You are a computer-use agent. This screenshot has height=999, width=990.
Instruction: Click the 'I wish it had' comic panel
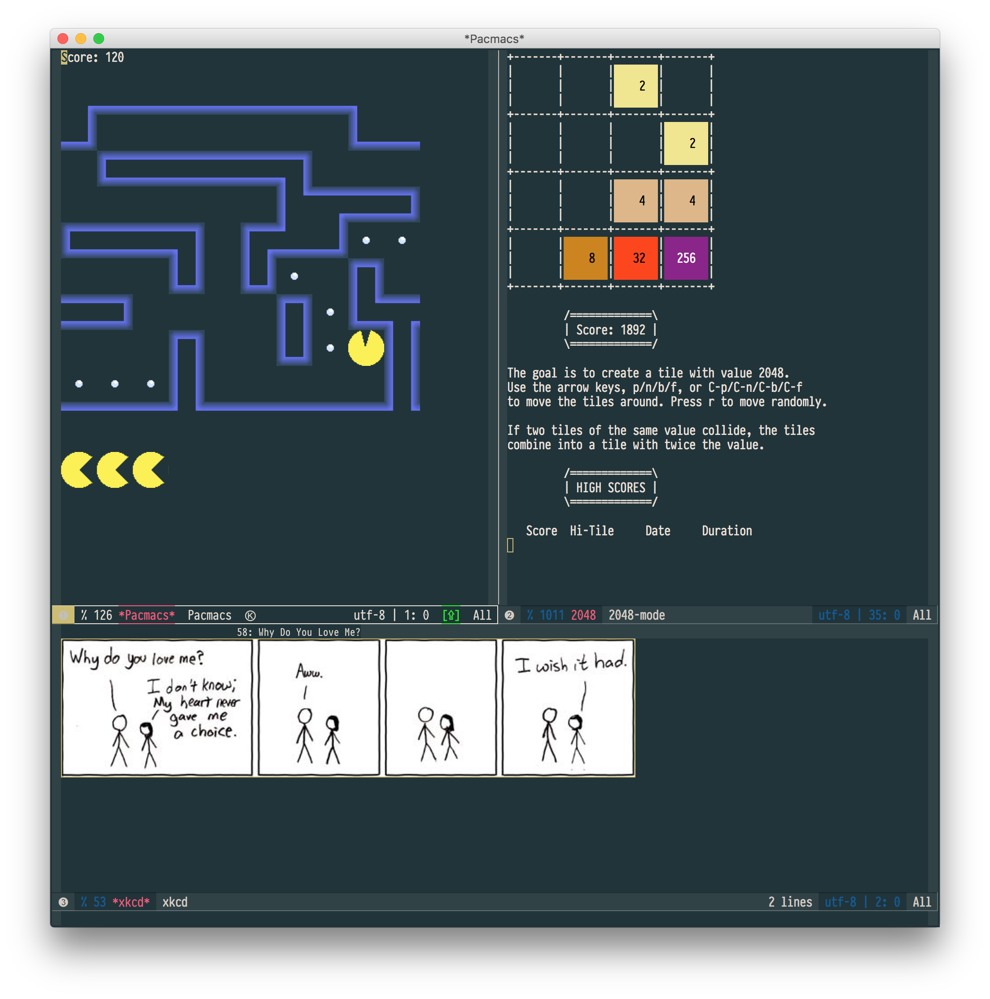click(568, 708)
